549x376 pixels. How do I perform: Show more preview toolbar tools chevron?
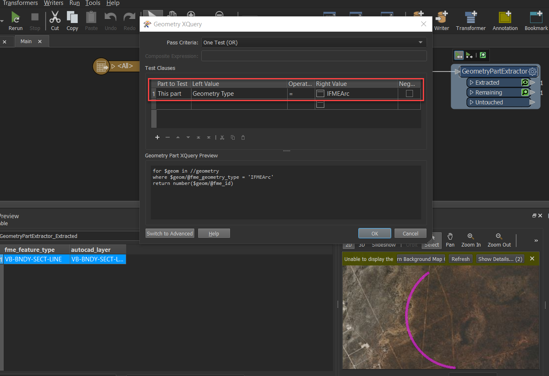coord(536,240)
